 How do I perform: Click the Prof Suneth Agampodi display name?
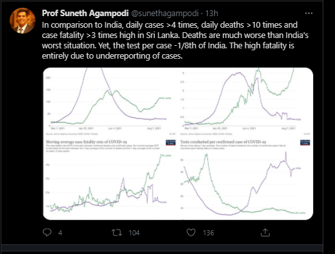pyautogui.click(x=85, y=14)
